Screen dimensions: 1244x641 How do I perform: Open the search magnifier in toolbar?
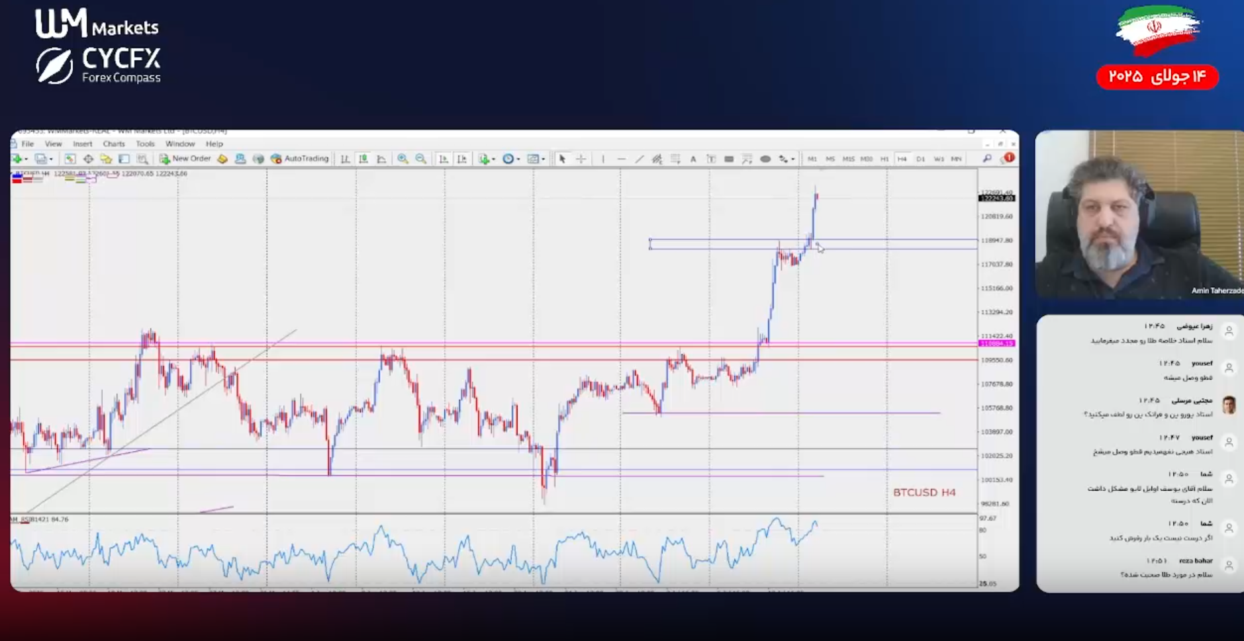(x=987, y=159)
